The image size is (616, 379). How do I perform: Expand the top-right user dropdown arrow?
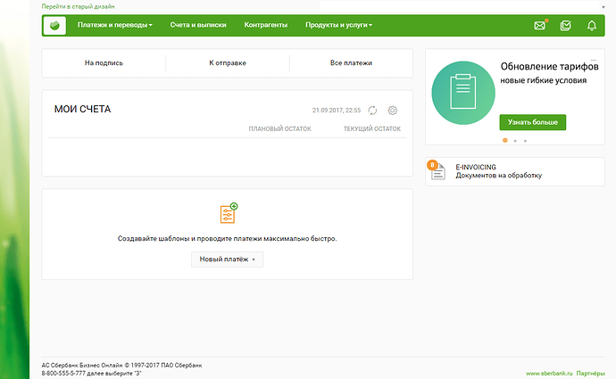[604, 7]
